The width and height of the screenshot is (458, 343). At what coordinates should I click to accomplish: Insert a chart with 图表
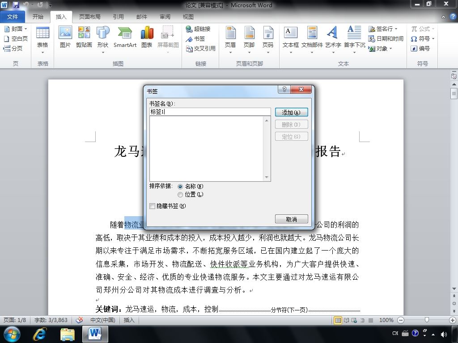[x=147, y=37]
